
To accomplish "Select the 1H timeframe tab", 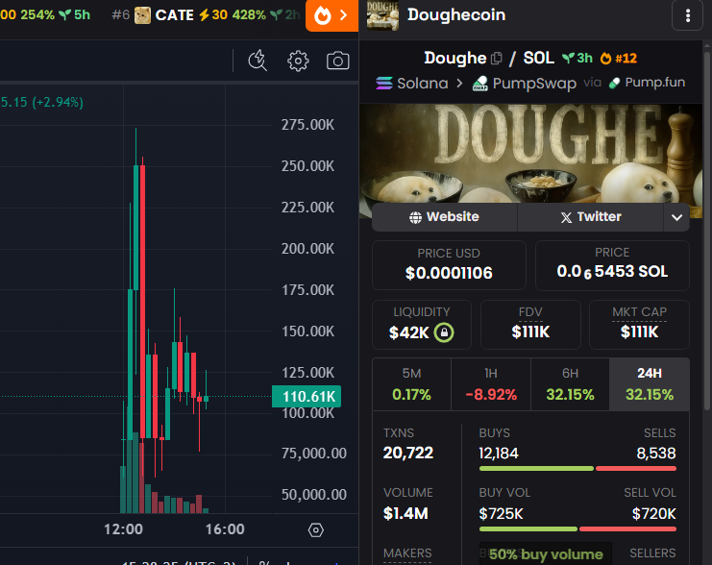I will coord(491,384).
